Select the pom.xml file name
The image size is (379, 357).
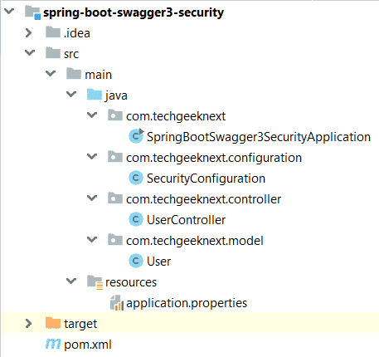tap(88, 345)
